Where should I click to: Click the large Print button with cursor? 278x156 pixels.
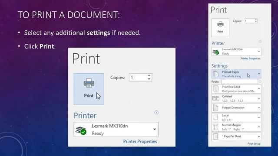89,89
